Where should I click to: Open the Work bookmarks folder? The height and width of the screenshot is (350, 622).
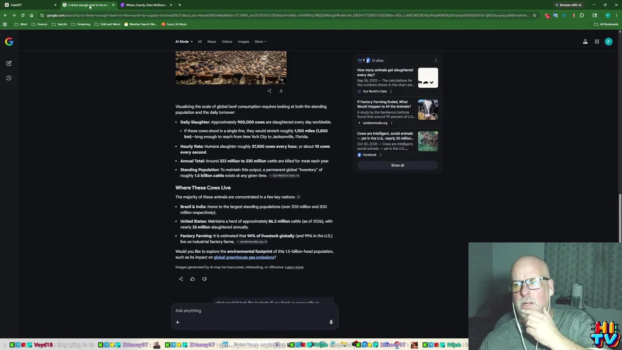click(x=21, y=24)
